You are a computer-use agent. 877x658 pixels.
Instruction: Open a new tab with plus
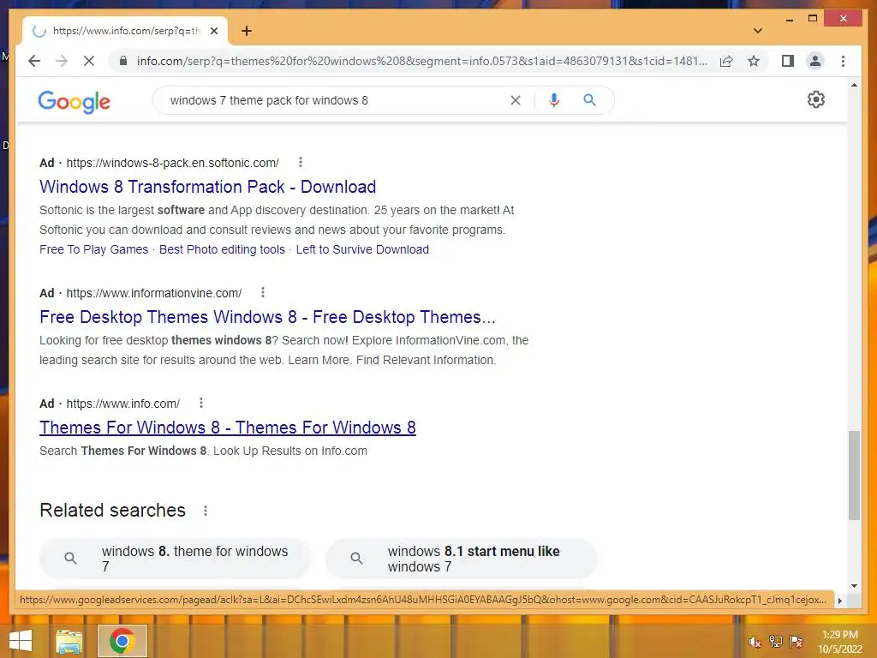(247, 31)
